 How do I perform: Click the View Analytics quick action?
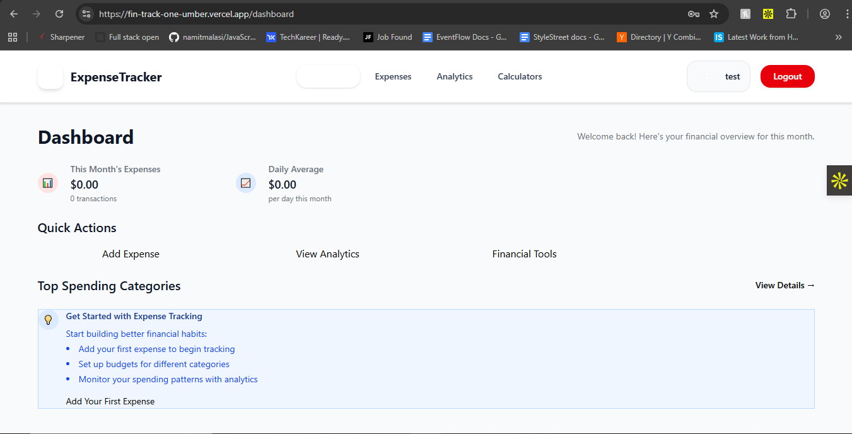coord(327,254)
